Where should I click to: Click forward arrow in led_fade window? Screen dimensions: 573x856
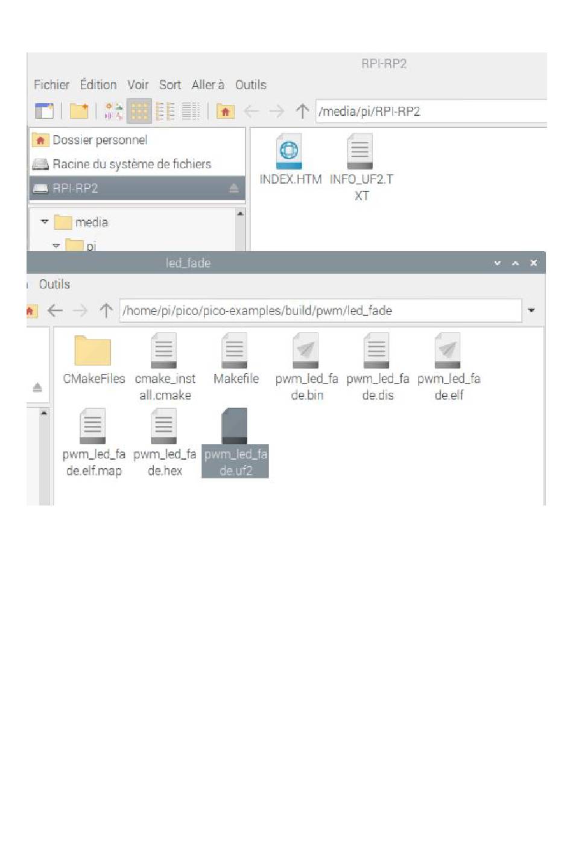[x=80, y=310]
